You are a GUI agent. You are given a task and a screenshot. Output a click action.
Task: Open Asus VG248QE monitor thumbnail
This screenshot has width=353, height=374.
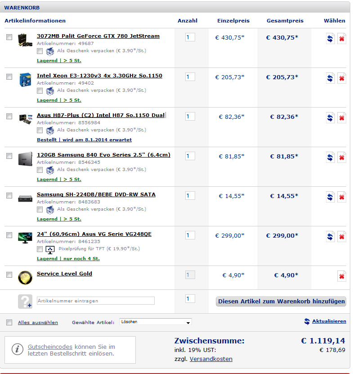[25, 238]
